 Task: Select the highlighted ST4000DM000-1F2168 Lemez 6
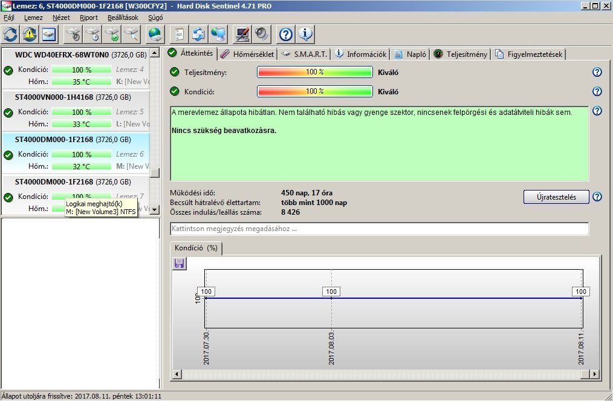(x=76, y=153)
